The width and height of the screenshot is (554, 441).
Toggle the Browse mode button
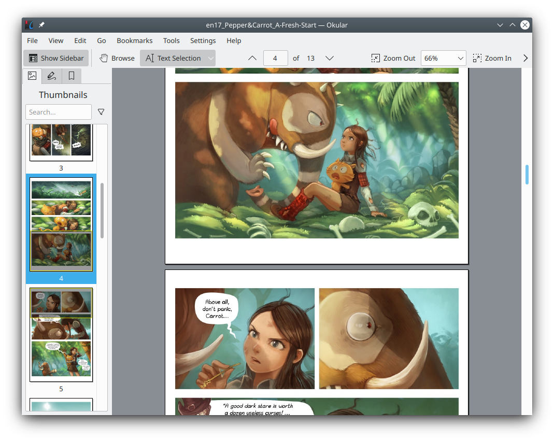click(x=117, y=58)
